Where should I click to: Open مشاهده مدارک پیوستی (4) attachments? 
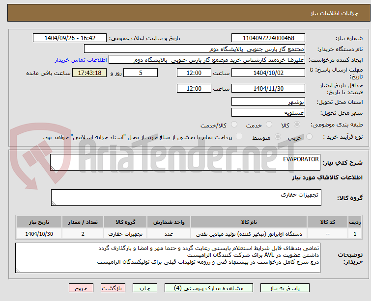pos(209,288)
